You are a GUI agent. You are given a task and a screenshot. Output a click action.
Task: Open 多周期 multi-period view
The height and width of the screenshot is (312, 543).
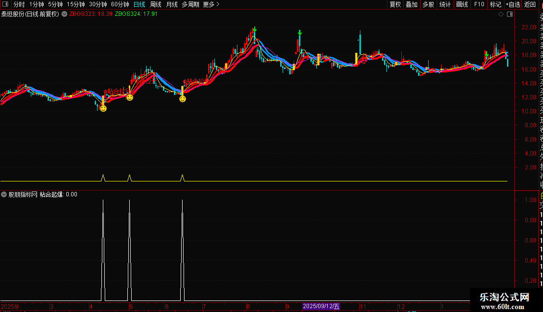[190, 4]
